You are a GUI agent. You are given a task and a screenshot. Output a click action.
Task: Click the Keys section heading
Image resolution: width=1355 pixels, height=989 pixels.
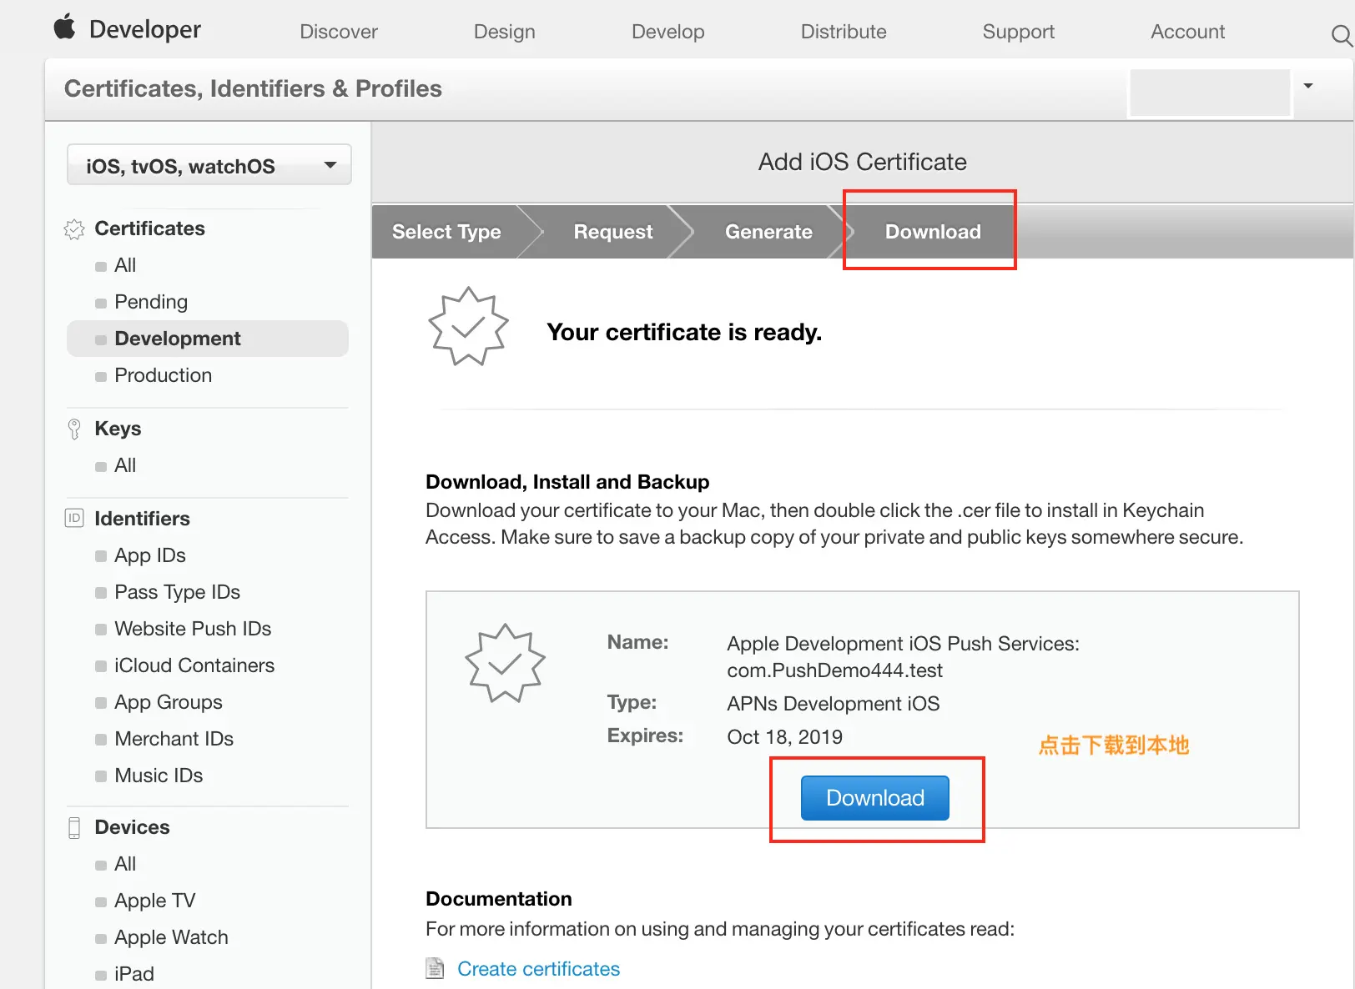pyautogui.click(x=118, y=429)
